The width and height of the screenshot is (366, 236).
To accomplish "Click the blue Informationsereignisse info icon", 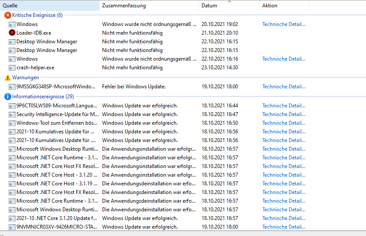I will pyautogui.click(x=8, y=97).
